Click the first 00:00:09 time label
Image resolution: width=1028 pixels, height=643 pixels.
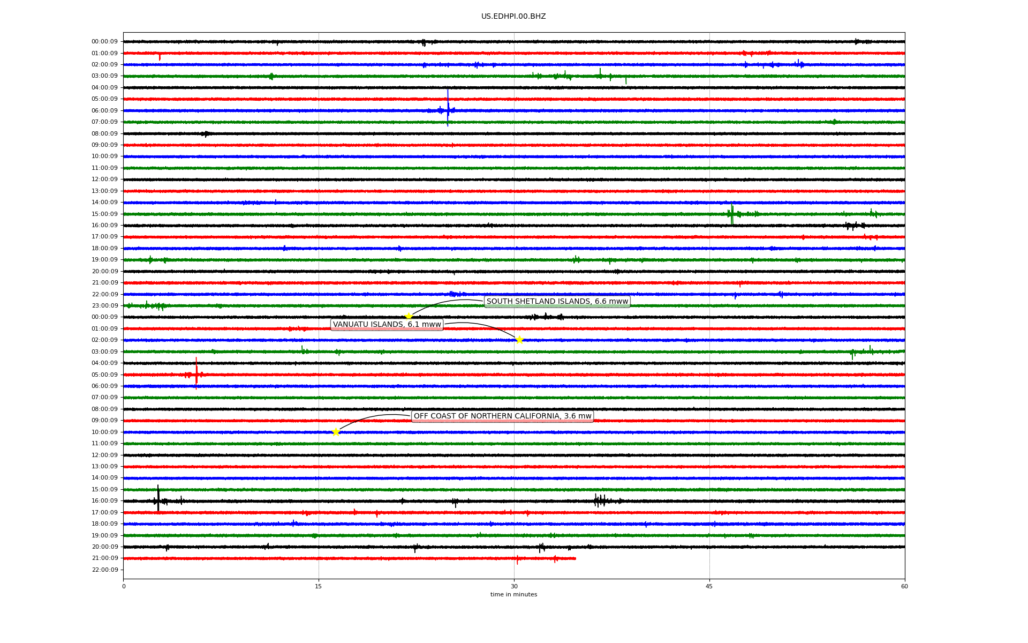pyautogui.click(x=104, y=42)
